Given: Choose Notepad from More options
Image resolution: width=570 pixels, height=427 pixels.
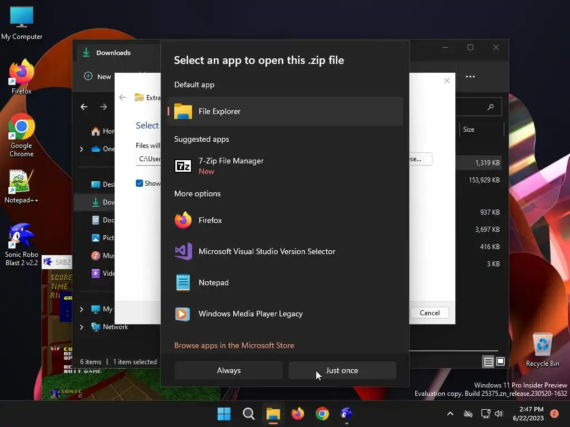Looking at the screenshot, I should pyautogui.click(x=285, y=282).
